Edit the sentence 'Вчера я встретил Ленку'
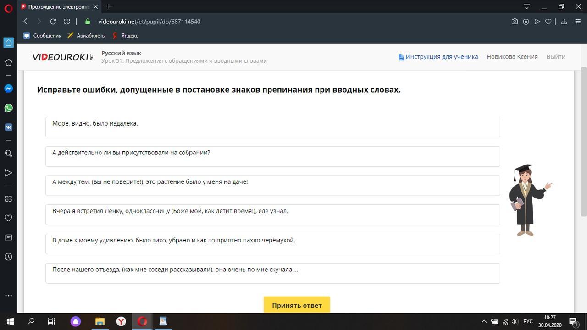Screen dimensions: 587x330 [x=272, y=215]
